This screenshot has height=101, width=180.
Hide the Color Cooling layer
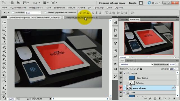click(x=121, y=78)
